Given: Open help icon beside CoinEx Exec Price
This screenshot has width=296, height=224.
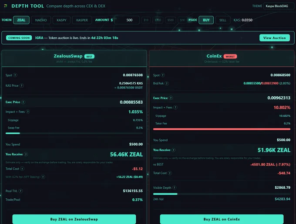Looking at the screenshot, I should tap(171, 98).
